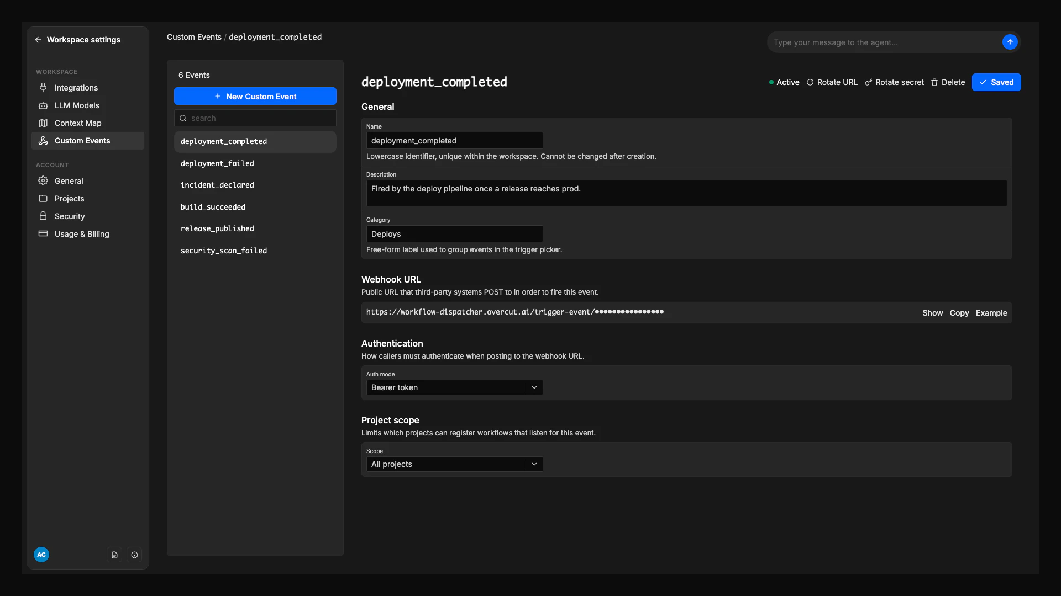
Task: Open Security account settings
Action: pos(88,216)
